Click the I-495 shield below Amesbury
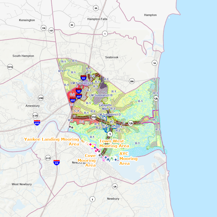Screen dimensions: 217x217 pos(37,123)
